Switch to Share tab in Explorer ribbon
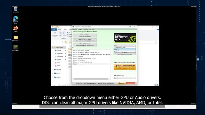Viewport: 205px width, 115px height. 65,30
